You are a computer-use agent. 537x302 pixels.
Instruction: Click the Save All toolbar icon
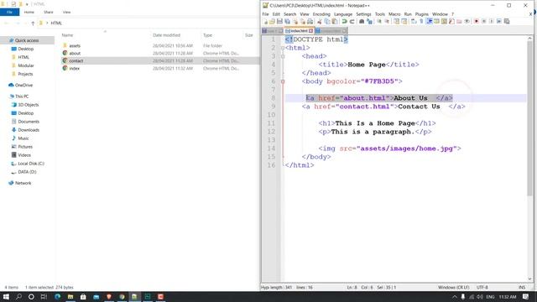tap(287, 21)
